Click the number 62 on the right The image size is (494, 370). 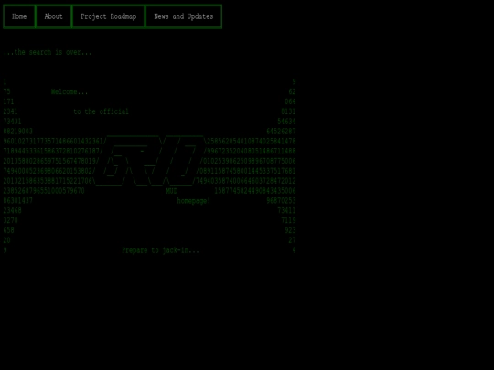point(293,92)
